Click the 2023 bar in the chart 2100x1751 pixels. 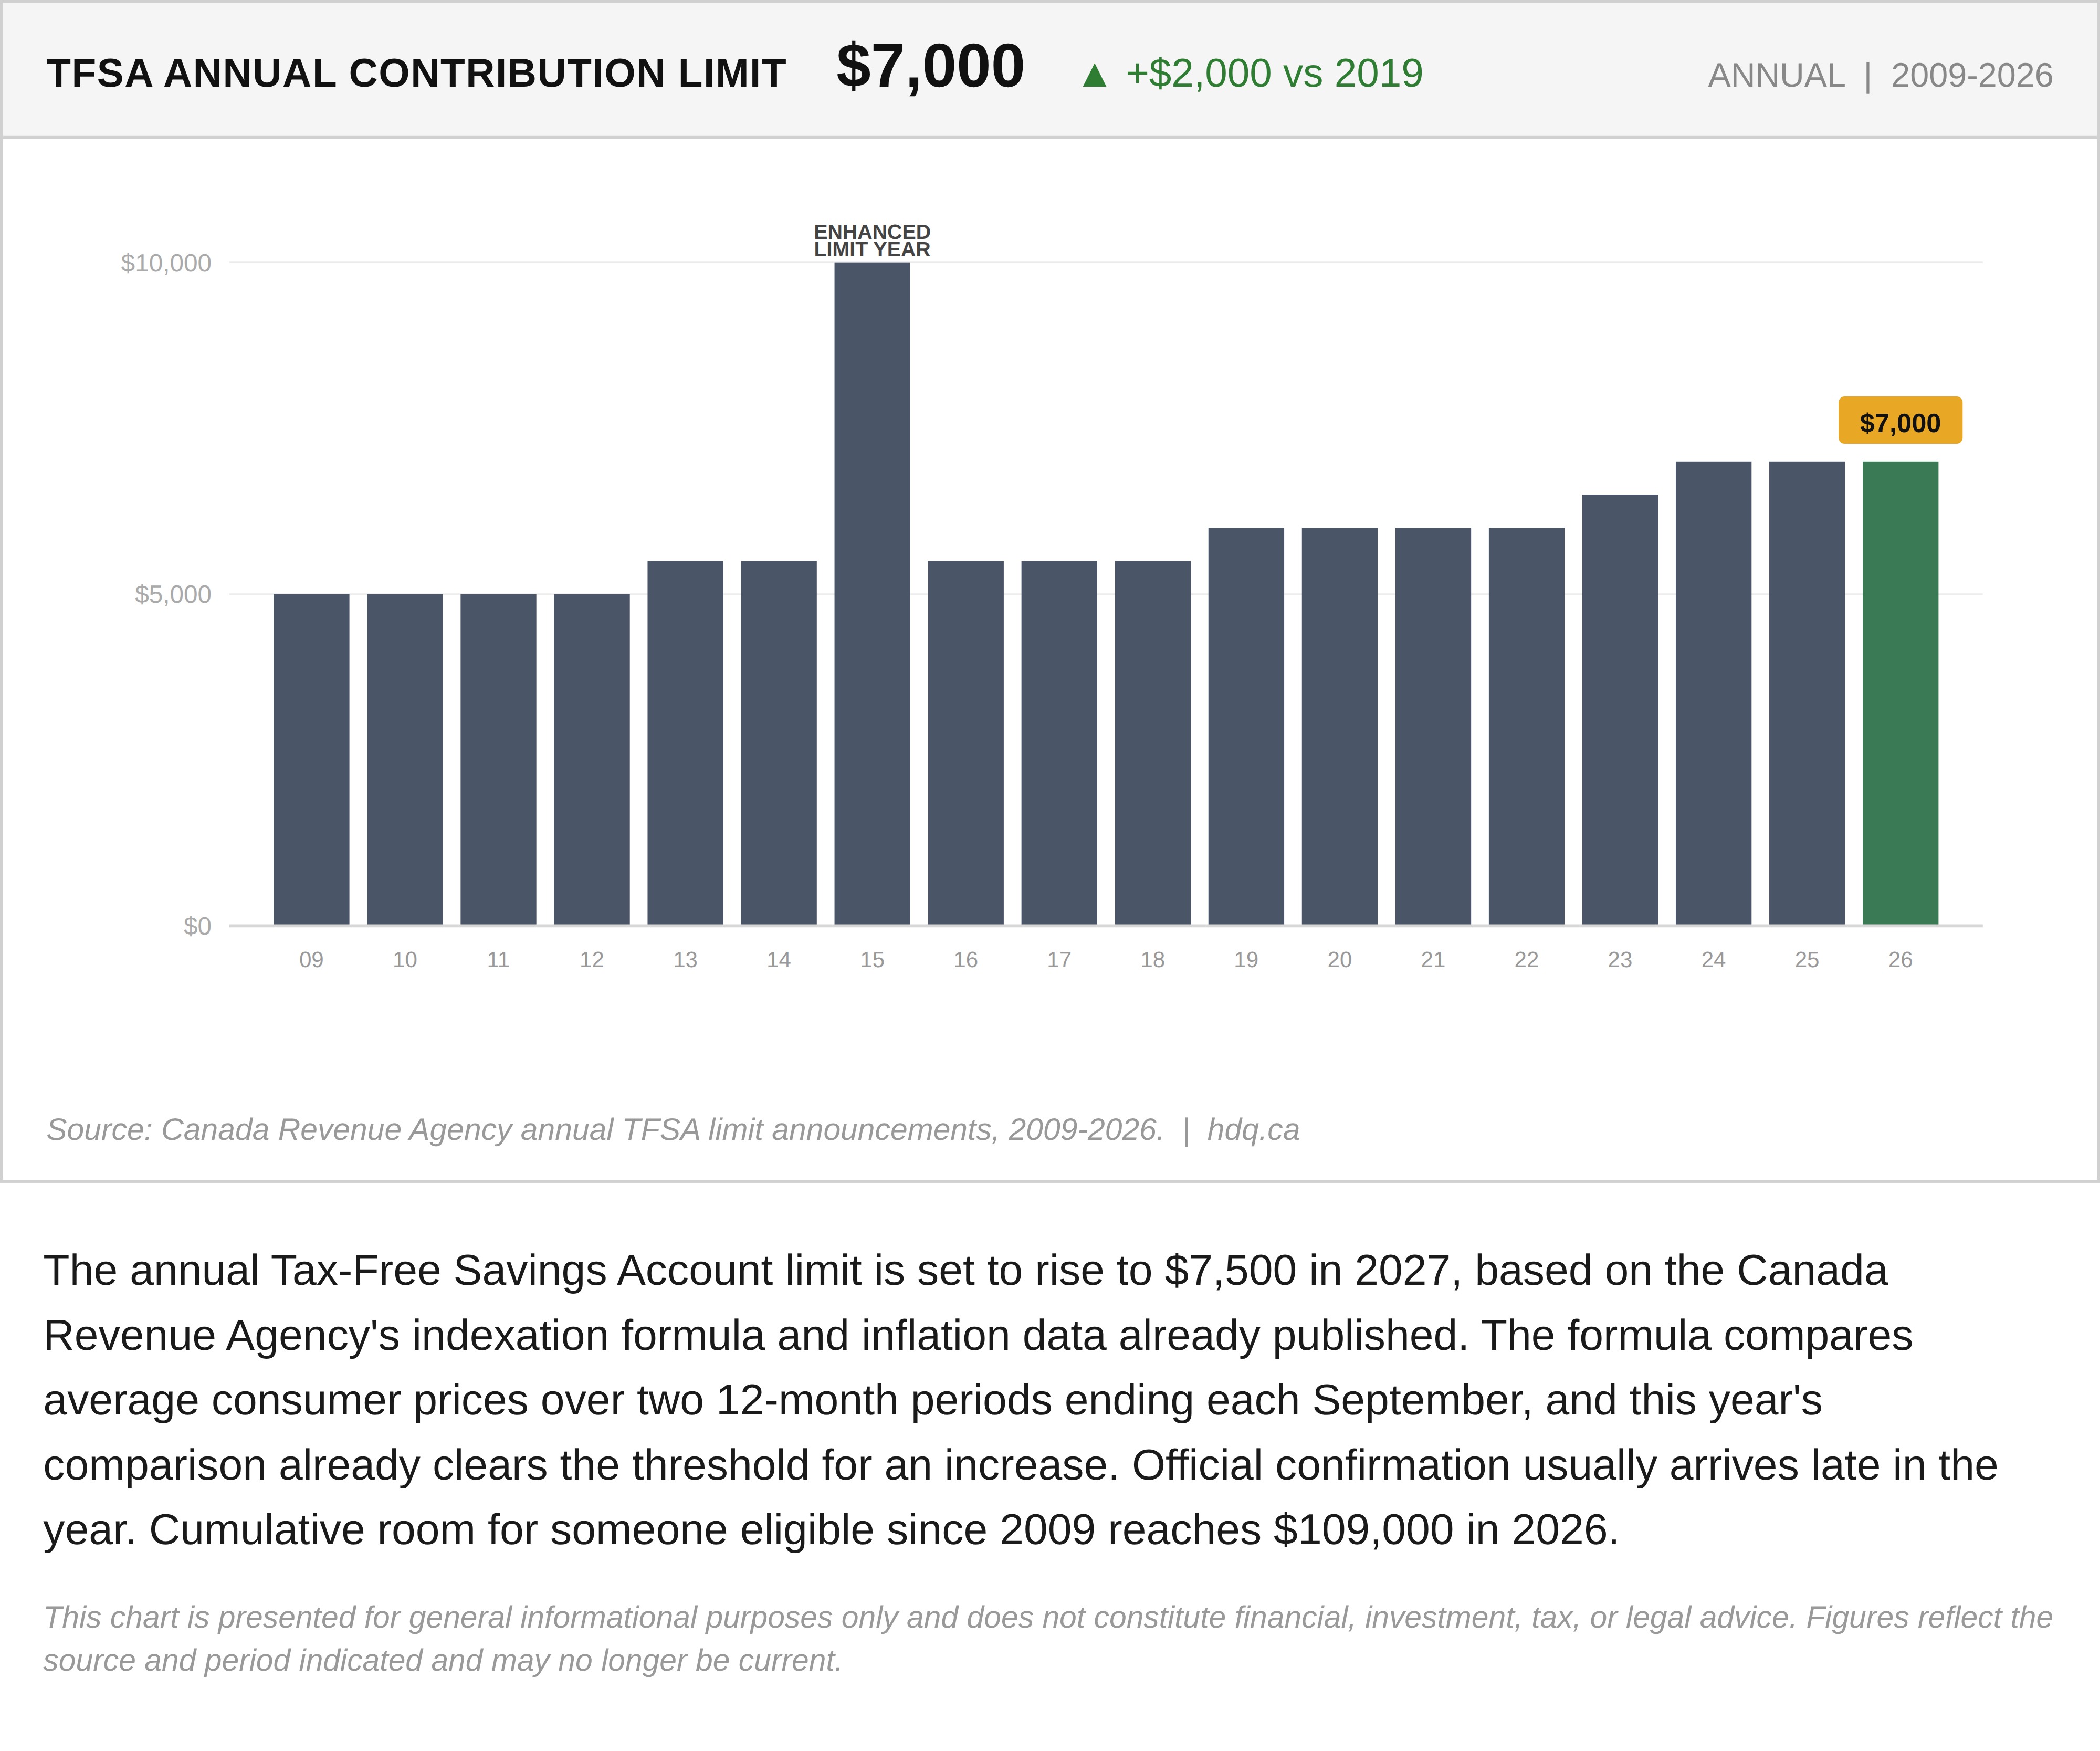(1620, 710)
